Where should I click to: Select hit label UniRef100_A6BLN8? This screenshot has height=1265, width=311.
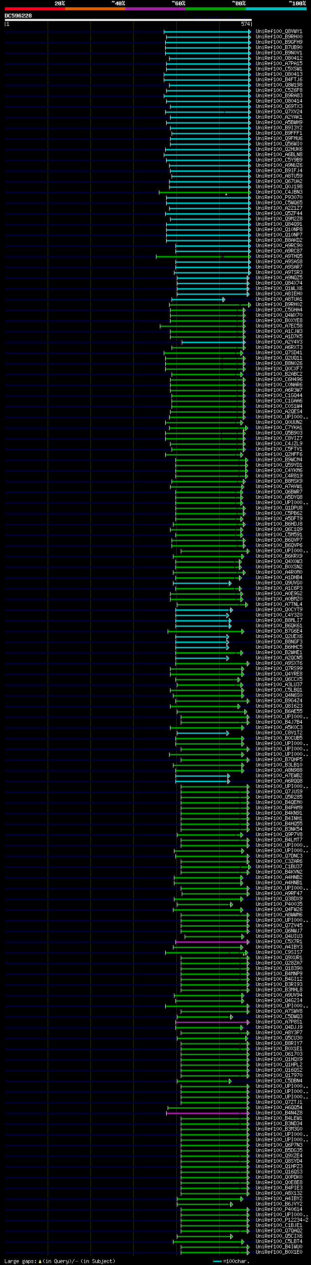[x=278, y=155]
